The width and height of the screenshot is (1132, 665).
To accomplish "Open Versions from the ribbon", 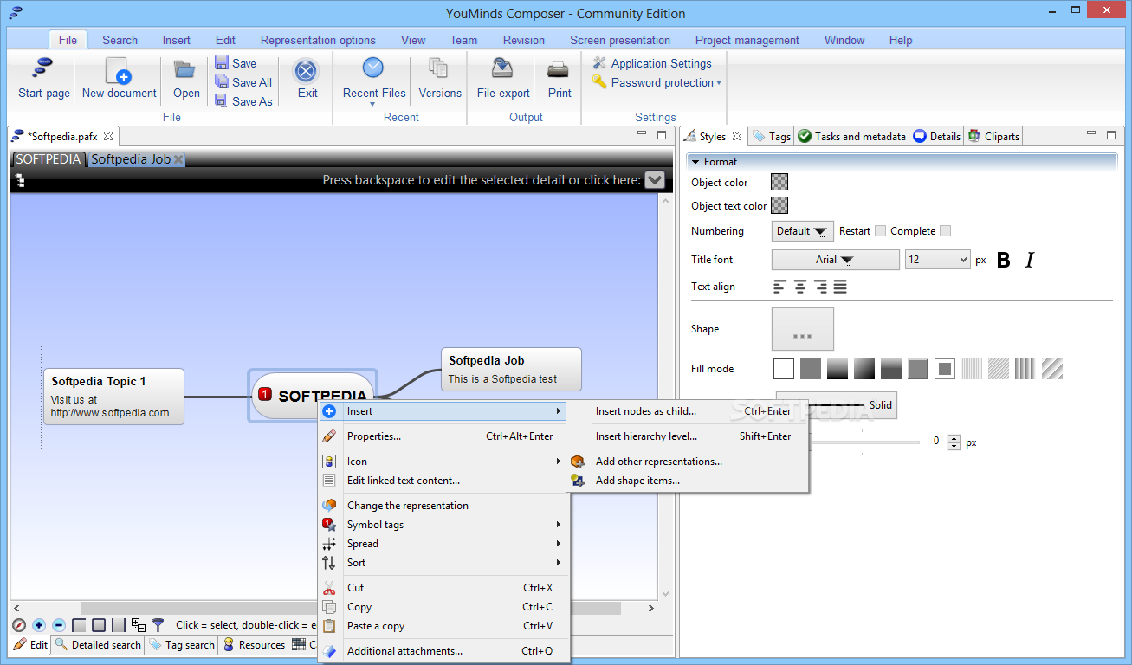I will tap(440, 79).
